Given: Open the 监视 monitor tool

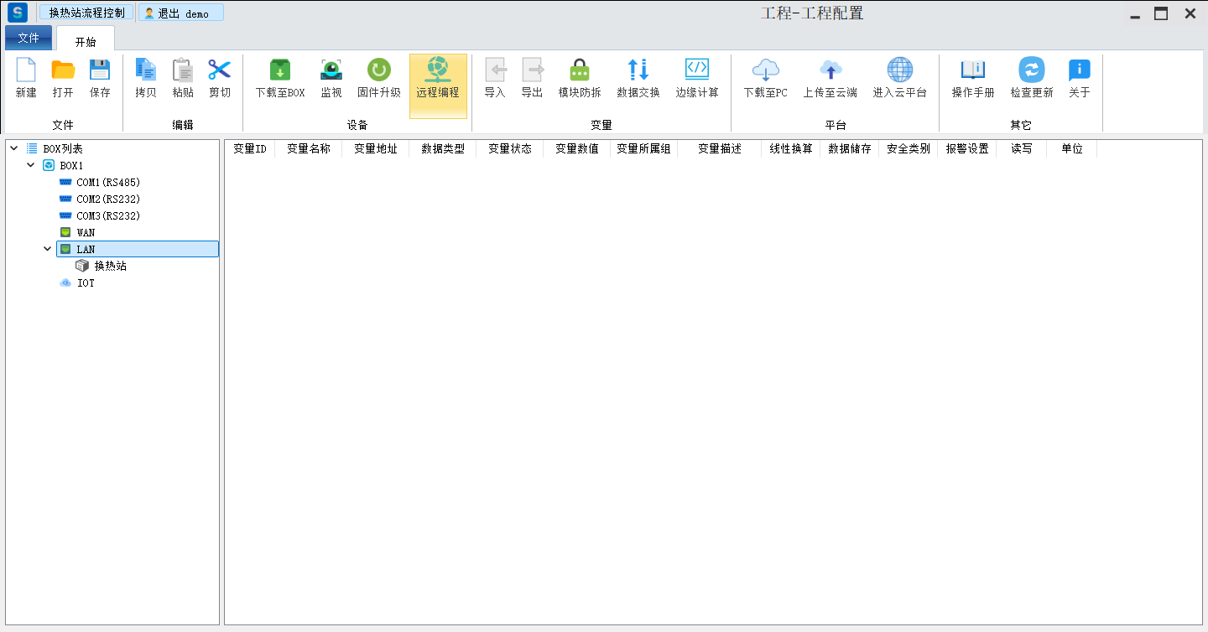Looking at the screenshot, I should pos(331,70).
